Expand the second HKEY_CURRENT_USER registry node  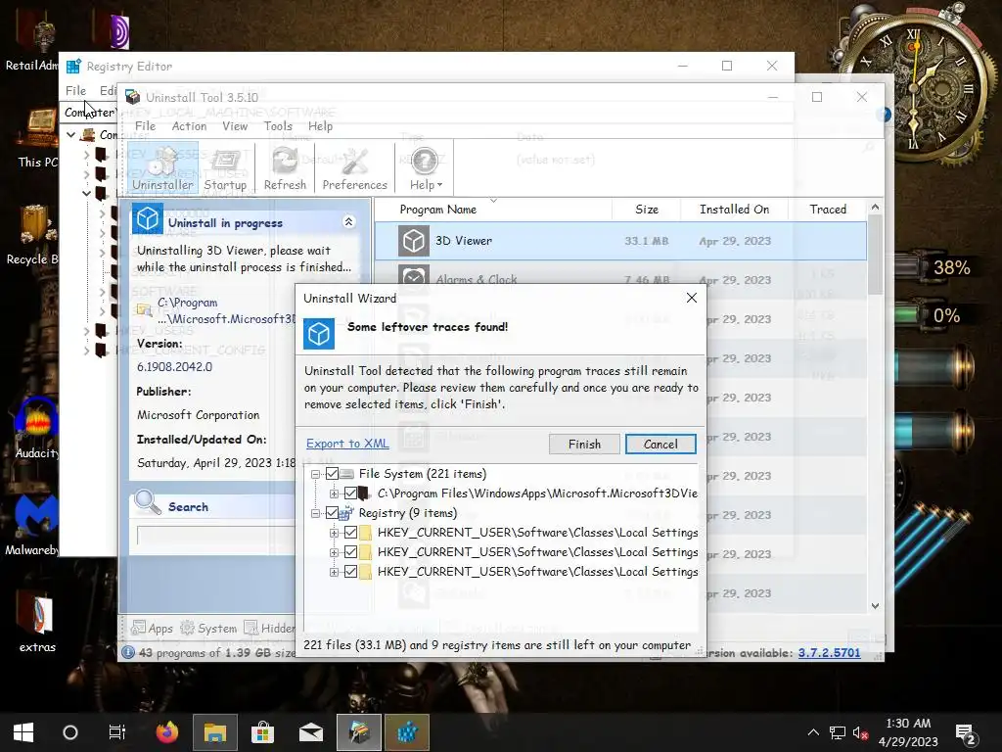click(x=334, y=552)
